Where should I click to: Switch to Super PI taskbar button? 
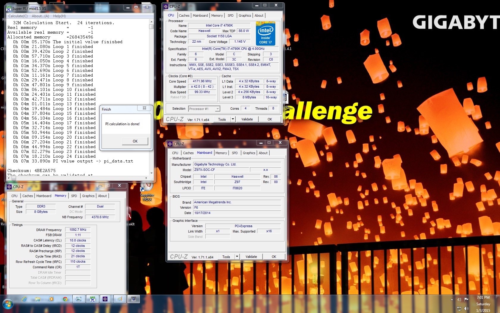tap(93, 299)
